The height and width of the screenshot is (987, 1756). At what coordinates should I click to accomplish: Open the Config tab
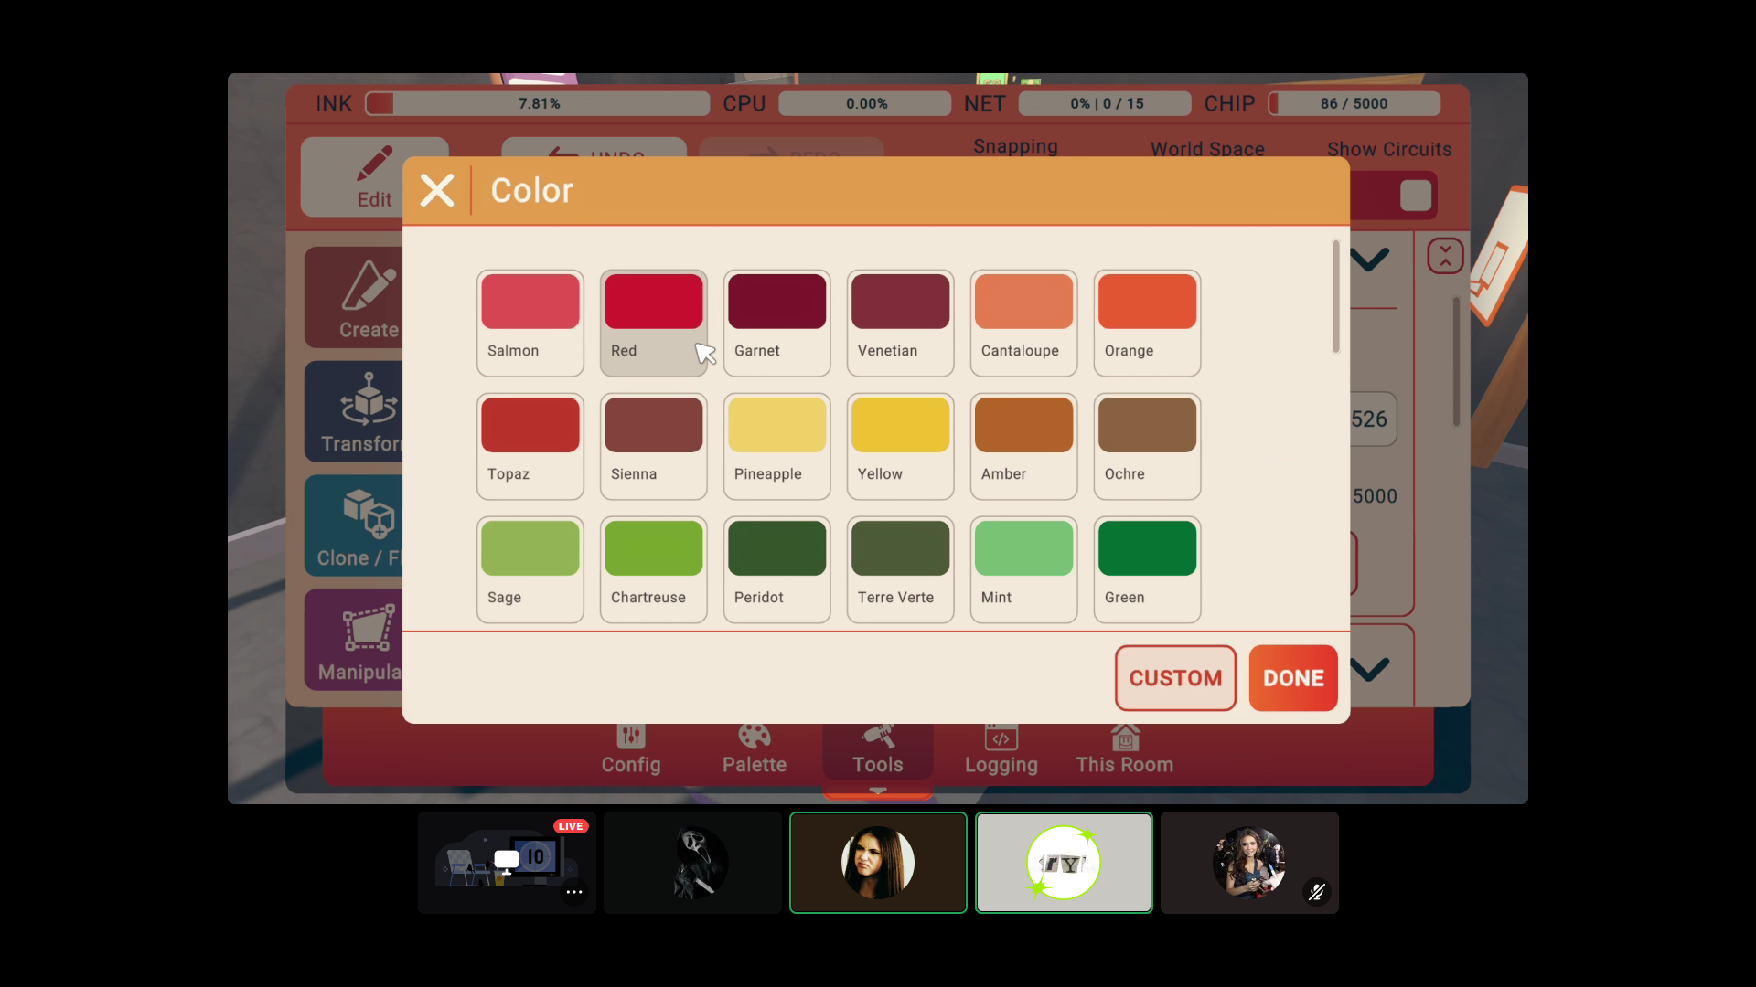[x=631, y=749]
